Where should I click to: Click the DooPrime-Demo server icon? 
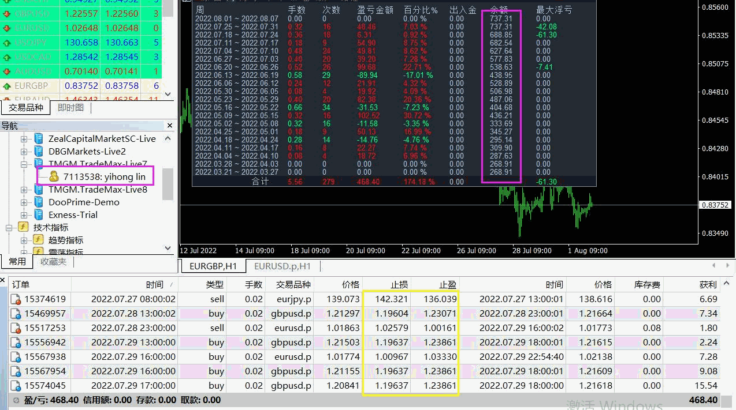pos(39,202)
